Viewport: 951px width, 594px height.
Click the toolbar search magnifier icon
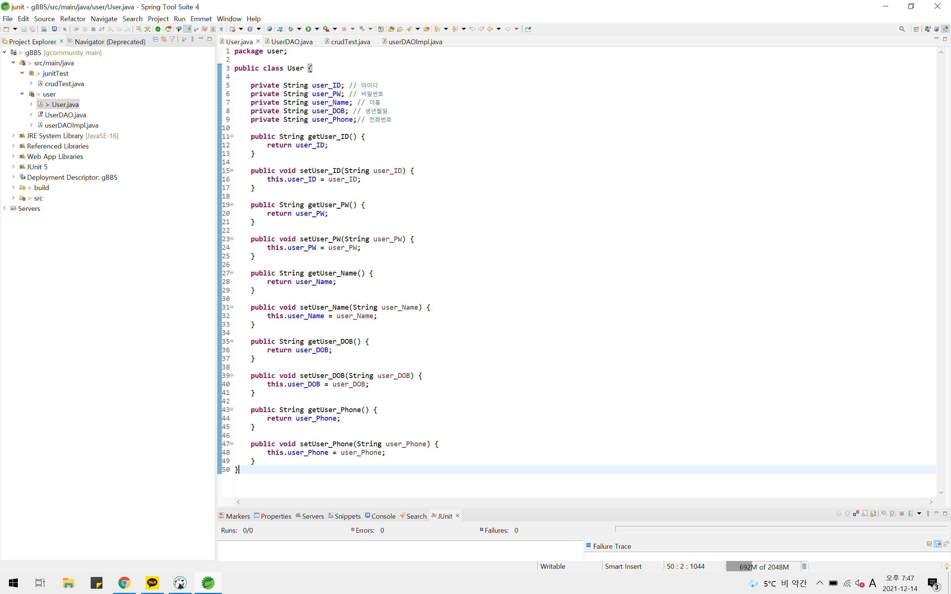click(x=902, y=29)
